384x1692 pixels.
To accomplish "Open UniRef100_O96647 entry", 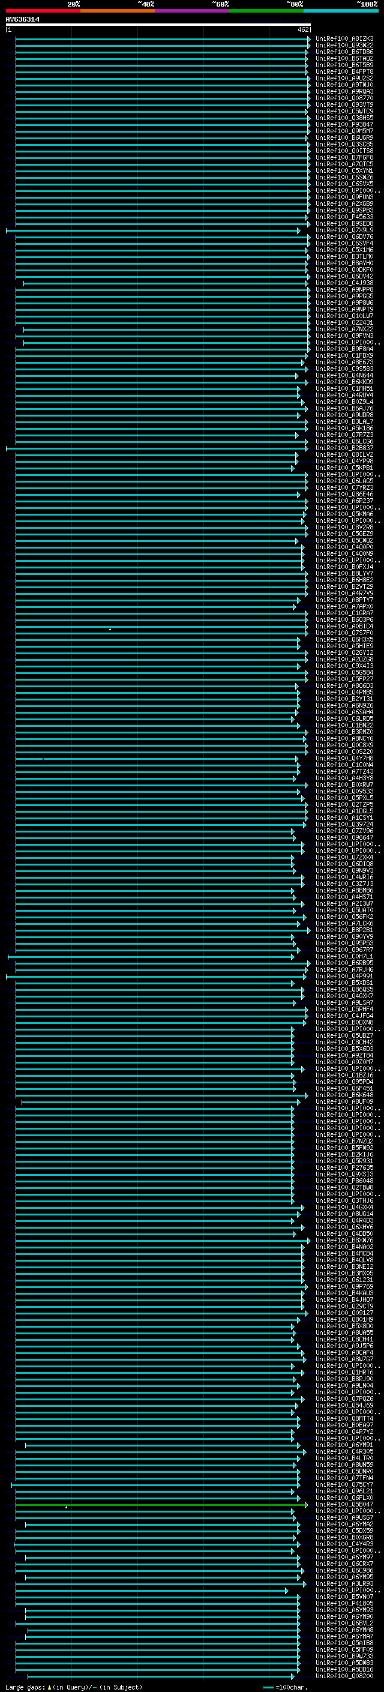I will 344,838.
